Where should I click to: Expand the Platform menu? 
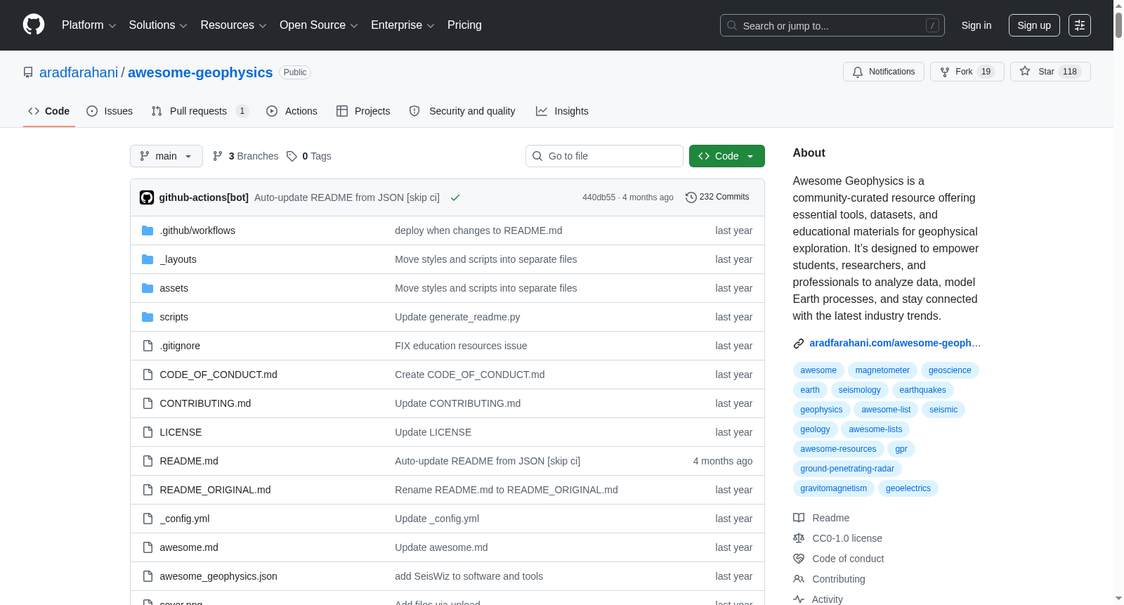coord(89,25)
